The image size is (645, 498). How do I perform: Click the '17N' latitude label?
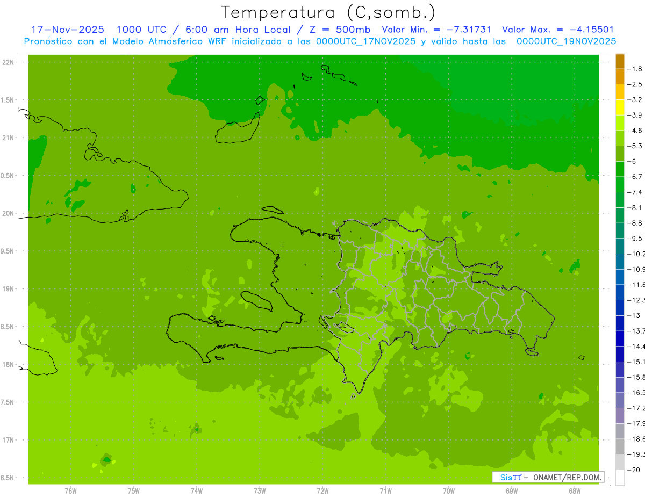[9, 440]
